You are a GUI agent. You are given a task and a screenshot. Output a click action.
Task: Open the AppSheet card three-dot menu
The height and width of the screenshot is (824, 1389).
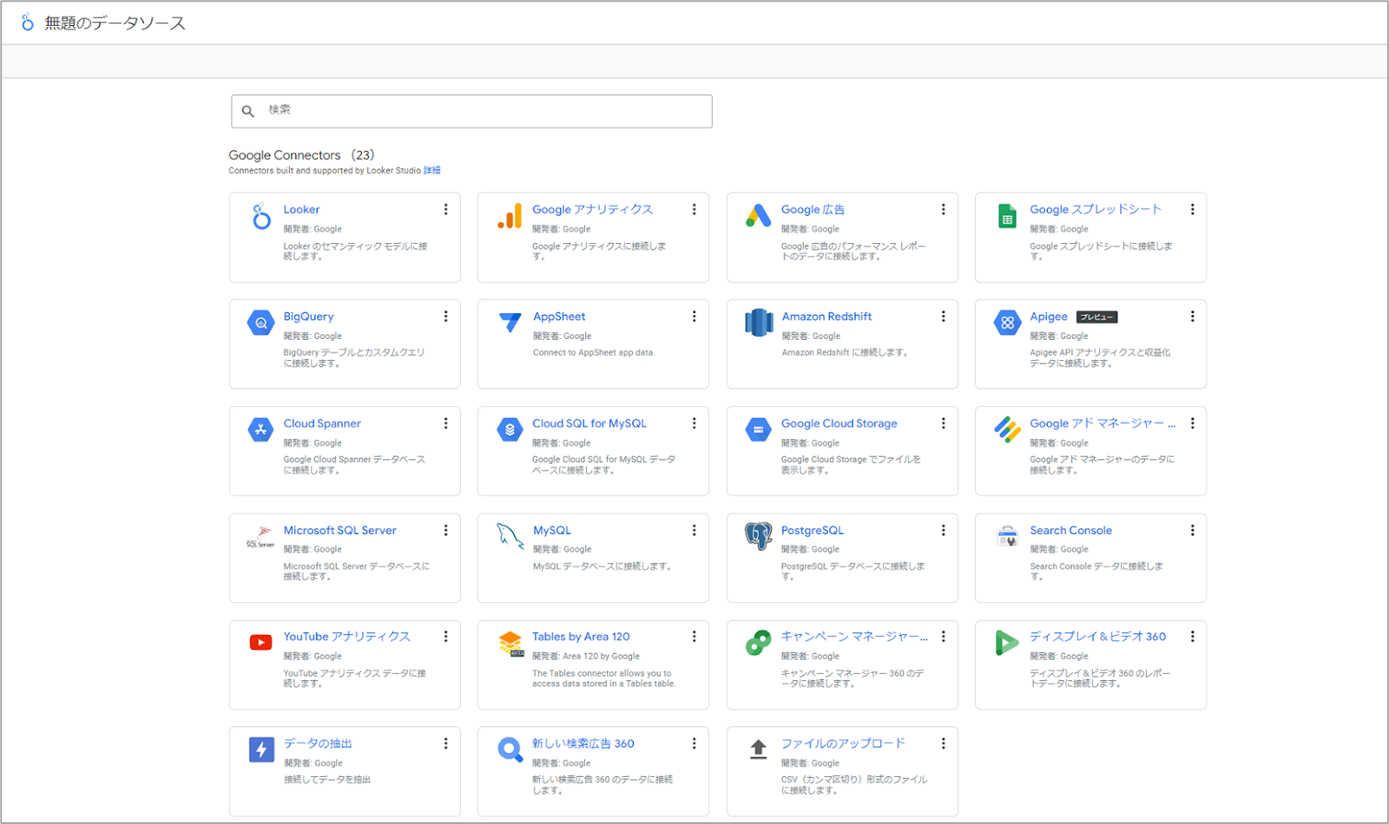pos(694,317)
